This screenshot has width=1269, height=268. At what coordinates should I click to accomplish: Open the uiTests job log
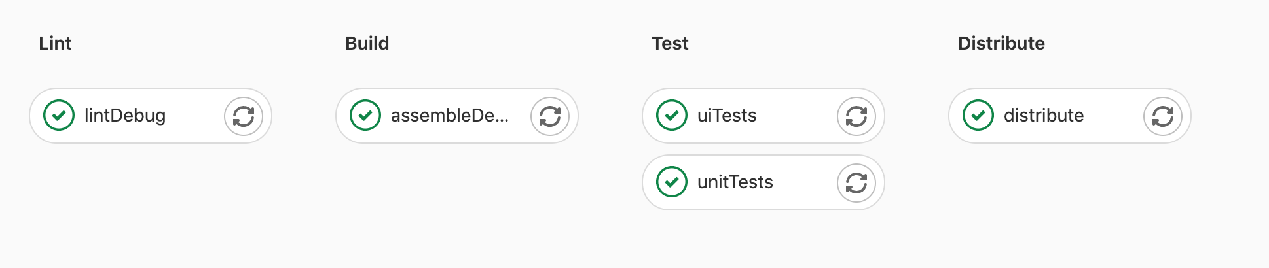point(727,116)
